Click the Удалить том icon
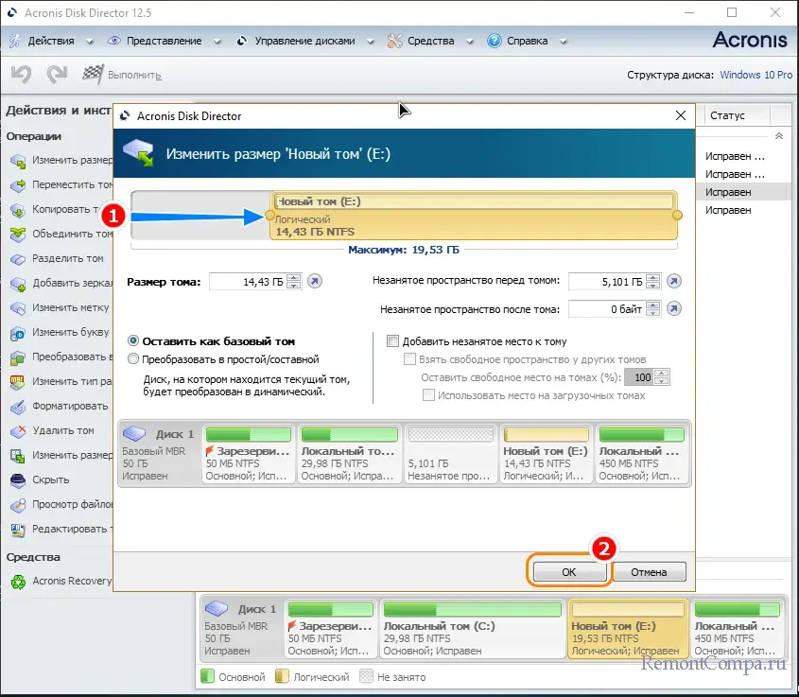The width and height of the screenshot is (799, 697). (18, 431)
